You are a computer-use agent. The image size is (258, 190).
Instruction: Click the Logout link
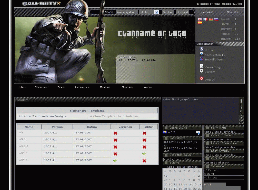(210, 79)
